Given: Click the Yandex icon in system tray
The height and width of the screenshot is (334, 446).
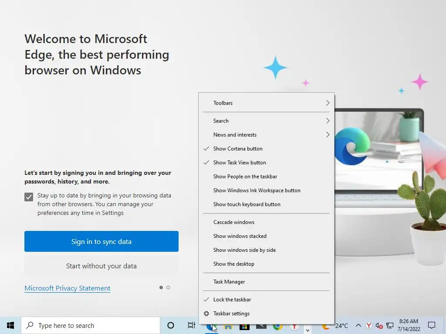Looking at the screenshot, I should tap(368, 325).
